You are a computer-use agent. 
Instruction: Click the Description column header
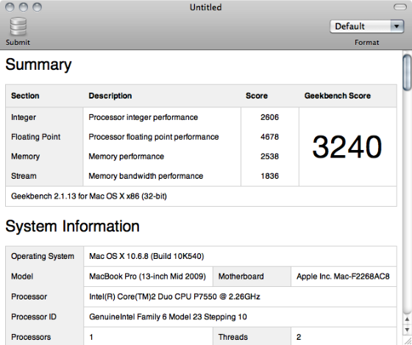pos(110,96)
